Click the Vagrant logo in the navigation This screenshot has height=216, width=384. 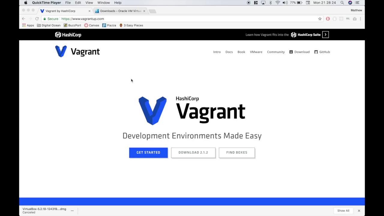[77, 52]
